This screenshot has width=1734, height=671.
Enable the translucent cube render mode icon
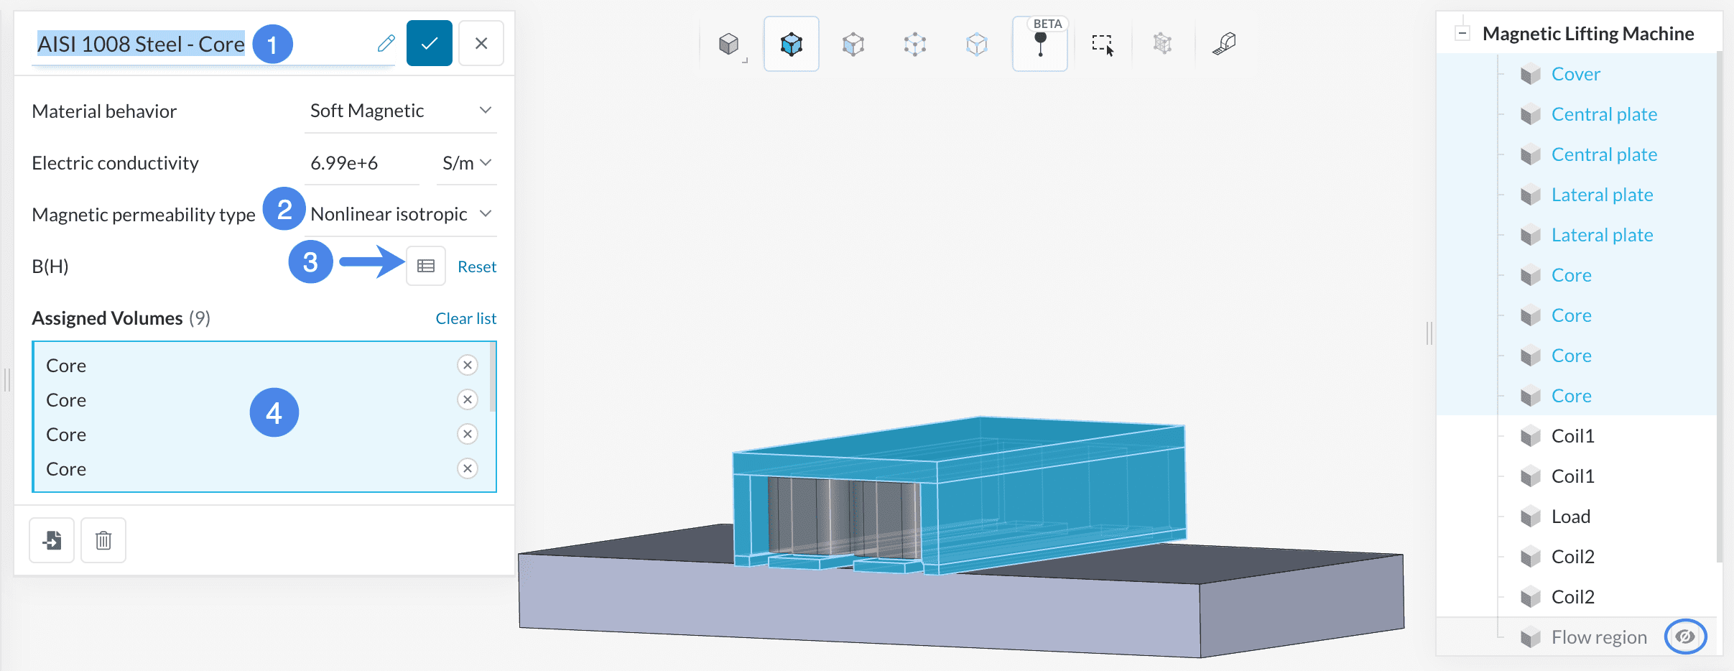tap(976, 45)
